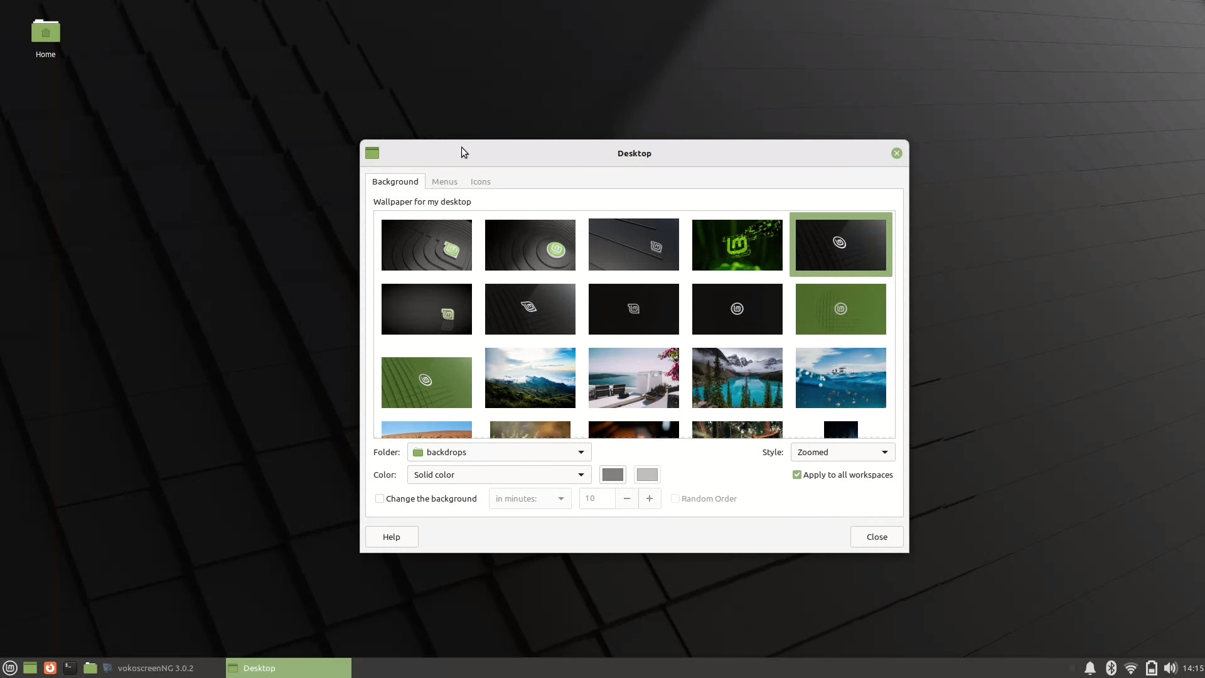This screenshot has width=1205, height=678.
Task: Check the Change the background option
Action: [x=380, y=498]
